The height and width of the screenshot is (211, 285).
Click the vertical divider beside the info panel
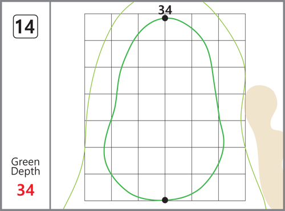(50, 105)
